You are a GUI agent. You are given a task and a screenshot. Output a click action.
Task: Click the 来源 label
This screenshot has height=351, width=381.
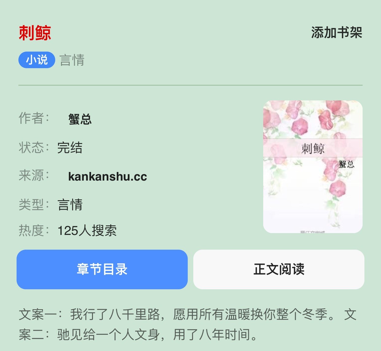coord(34,175)
